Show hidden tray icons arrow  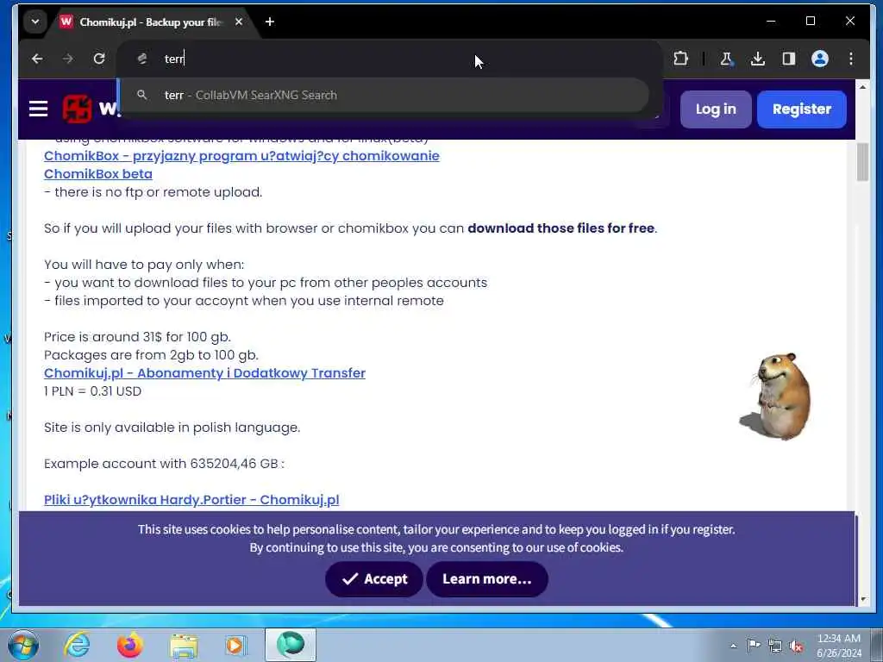coord(733,646)
